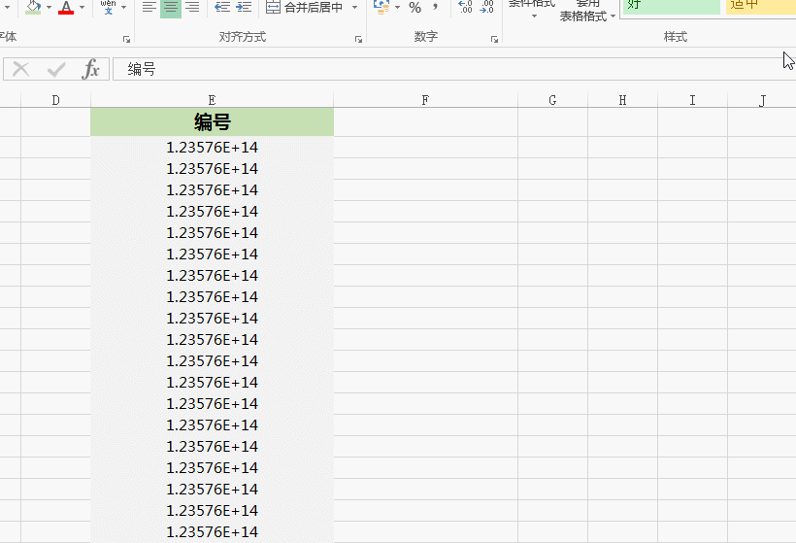Click the 合并后居中 merge button
The image size is (796, 543).
[304, 7]
